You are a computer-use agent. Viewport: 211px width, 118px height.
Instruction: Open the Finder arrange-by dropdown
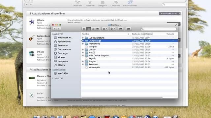coord(105,29)
